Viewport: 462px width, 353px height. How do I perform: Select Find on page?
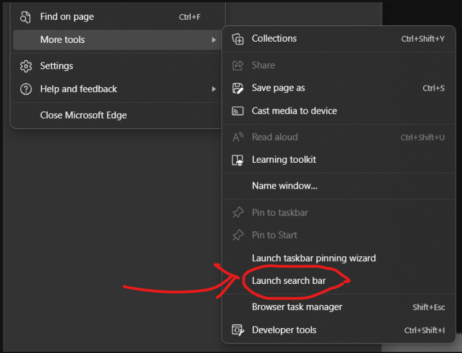pyautogui.click(x=117, y=17)
